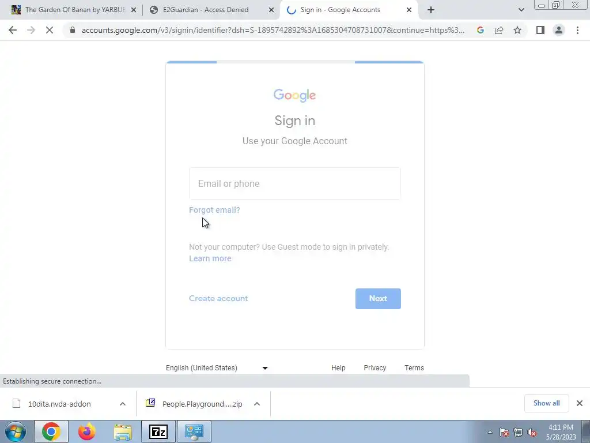The image size is (590, 443).
Task: Open the Chrome side panel
Action: pyautogui.click(x=540, y=30)
